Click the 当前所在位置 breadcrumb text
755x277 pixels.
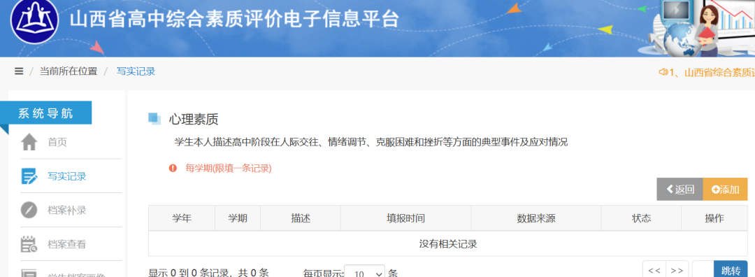click(x=69, y=71)
